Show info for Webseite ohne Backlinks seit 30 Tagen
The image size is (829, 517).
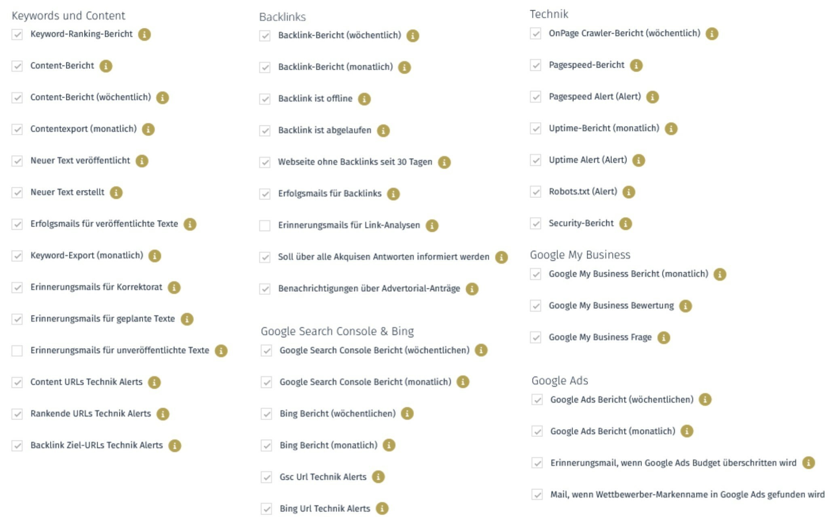click(444, 162)
